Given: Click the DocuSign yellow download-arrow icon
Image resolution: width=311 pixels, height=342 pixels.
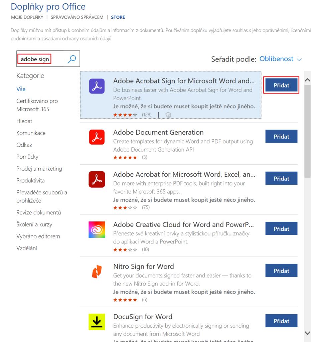Looking at the screenshot, I should pyautogui.click(x=97, y=322).
